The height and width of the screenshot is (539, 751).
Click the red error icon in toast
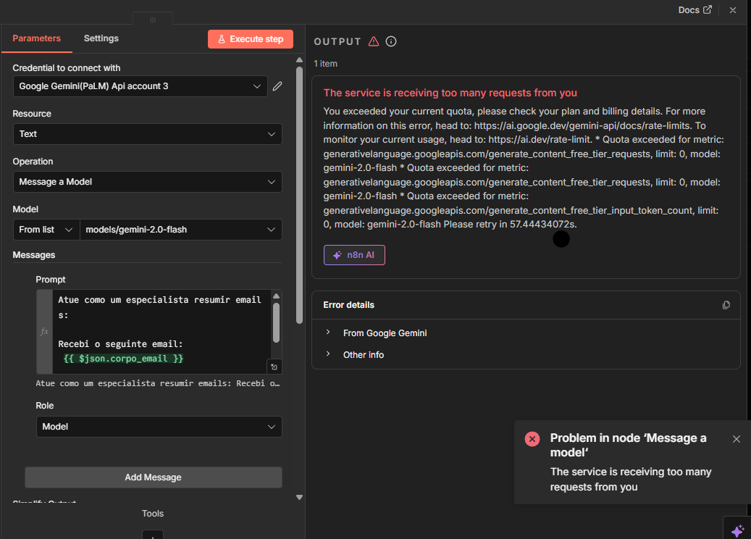[x=532, y=439]
